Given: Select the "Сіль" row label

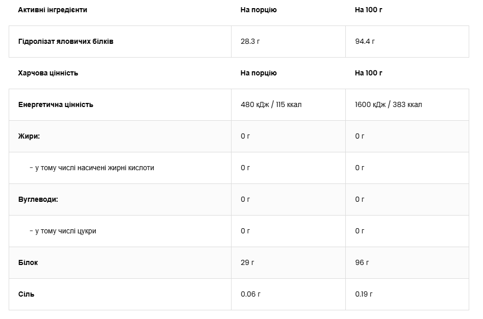Looking at the screenshot, I should tap(27, 294).
